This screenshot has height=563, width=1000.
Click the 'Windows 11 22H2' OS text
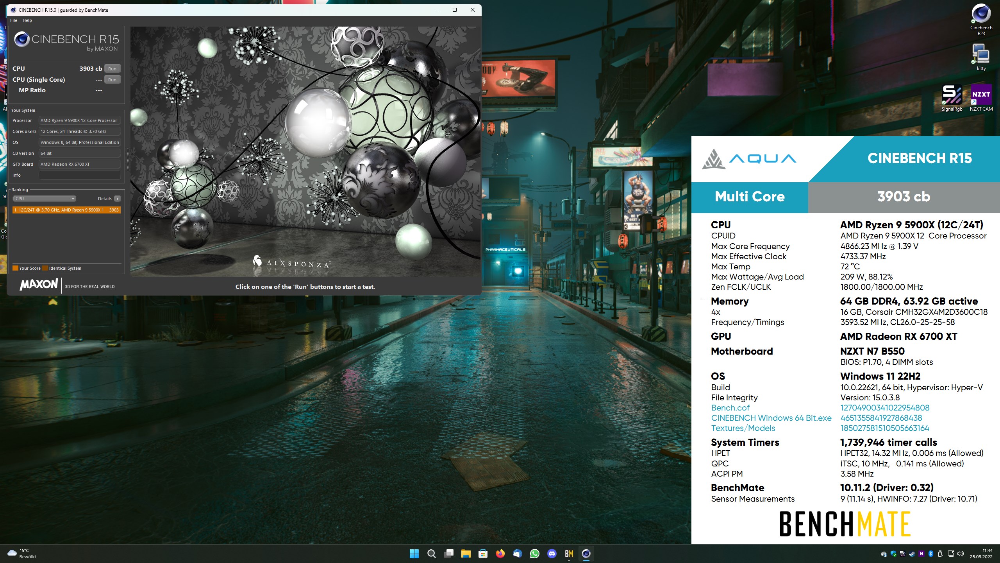pyautogui.click(x=880, y=376)
